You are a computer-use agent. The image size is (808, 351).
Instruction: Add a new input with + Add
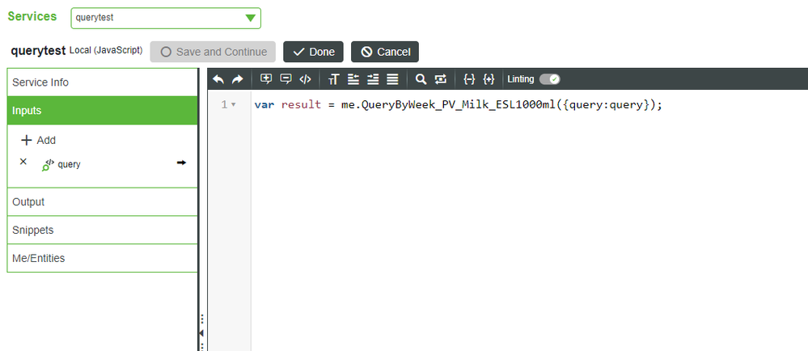(38, 140)
